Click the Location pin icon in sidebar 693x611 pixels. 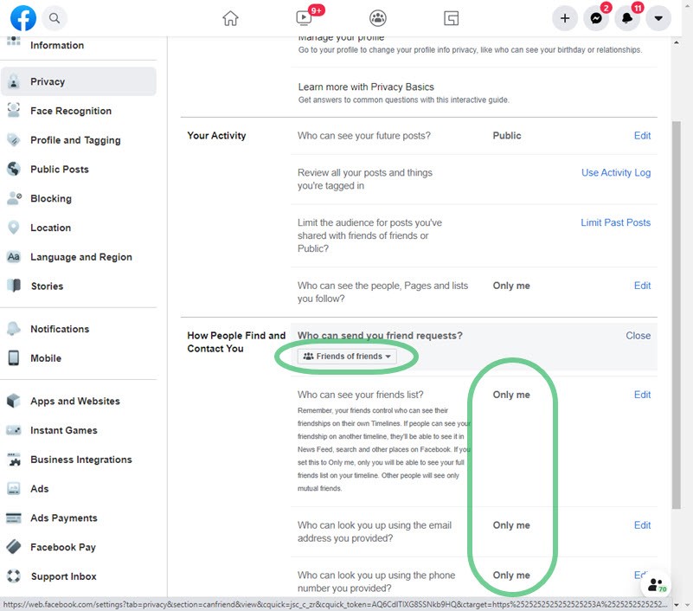[13, 228]
